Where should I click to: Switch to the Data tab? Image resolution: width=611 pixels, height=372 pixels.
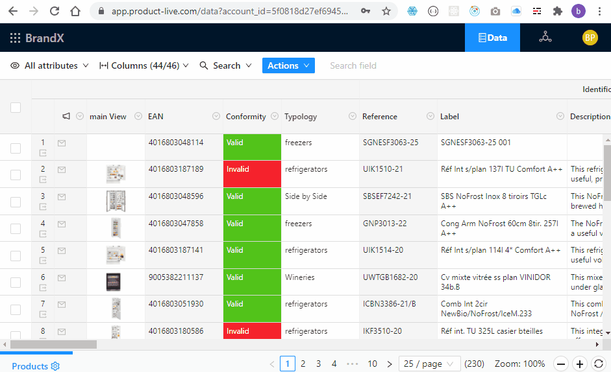(x=493, y=38)
